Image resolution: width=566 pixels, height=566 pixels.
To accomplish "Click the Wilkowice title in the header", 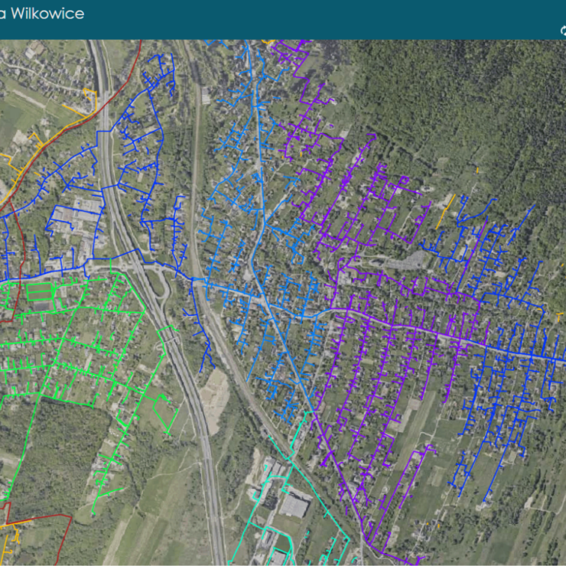I will [42, 14].
